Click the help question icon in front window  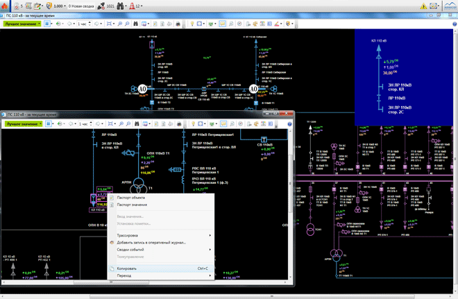click(x=289, y=124)
